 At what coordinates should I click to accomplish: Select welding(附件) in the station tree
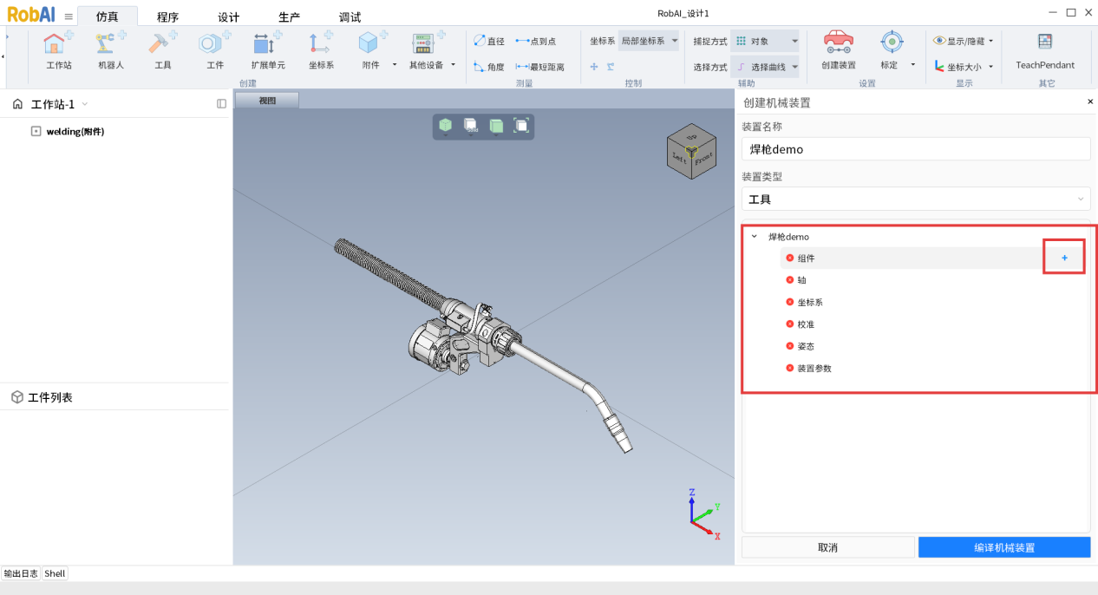[x=75, y=132]
